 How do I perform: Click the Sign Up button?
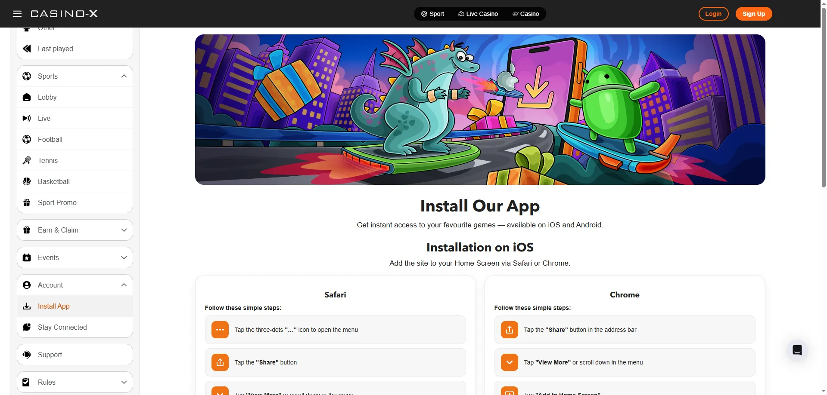click(754, 14)
